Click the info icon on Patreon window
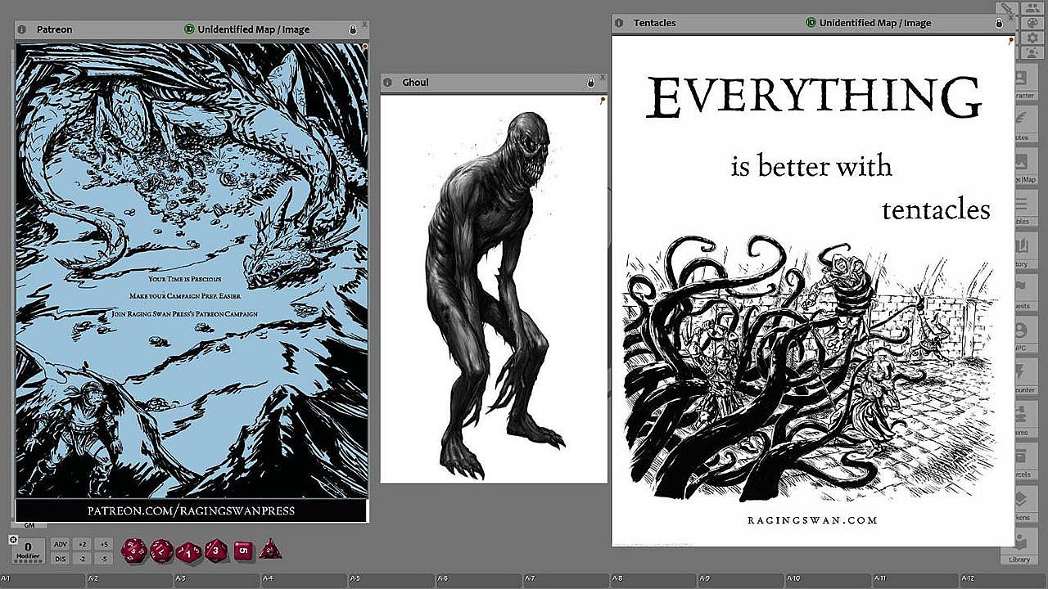Image resolution: width=1048 pixels, height=589 pixels. (22, 29)
